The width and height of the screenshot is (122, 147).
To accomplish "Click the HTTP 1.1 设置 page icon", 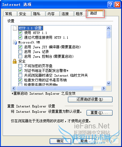I will pos(15,28).
